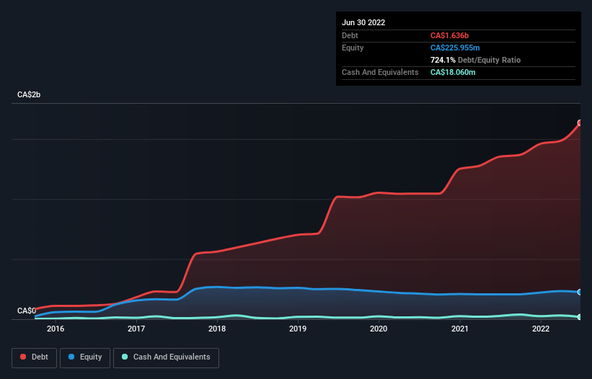Click the Equity row label in tooltip
The width and height of the screenshot is (592, 379).
(x=353, y=48)
